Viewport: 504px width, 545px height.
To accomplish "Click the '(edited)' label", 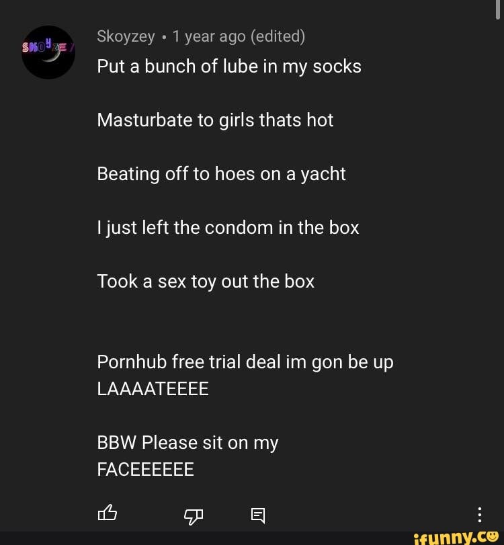I will [x=278, y=36].
